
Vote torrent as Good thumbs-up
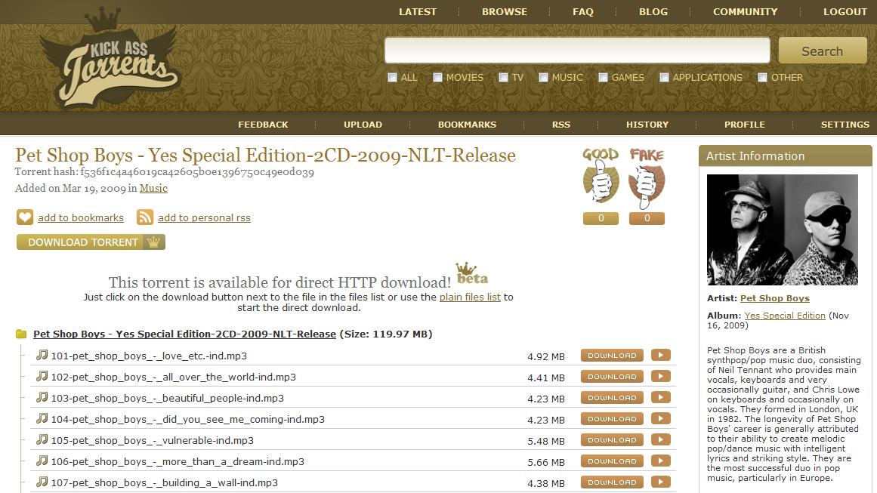tap(601, 177)
